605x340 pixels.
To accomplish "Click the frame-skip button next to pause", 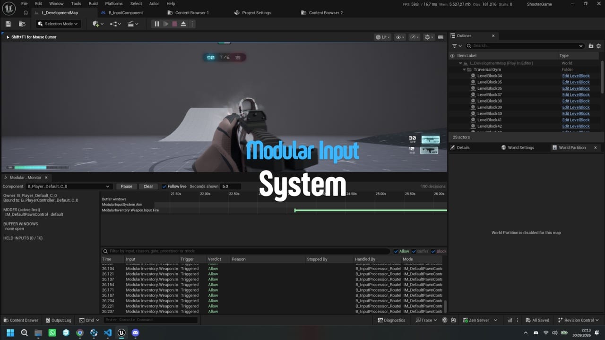I will pos(165,24).
